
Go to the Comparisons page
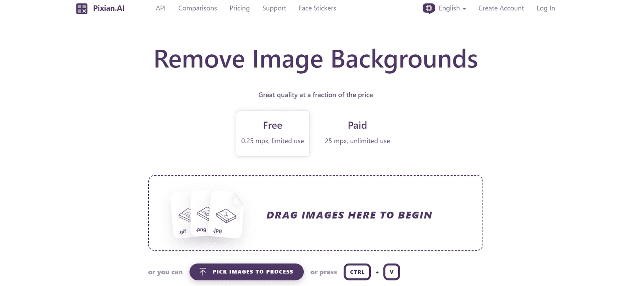tap(198, 8)
